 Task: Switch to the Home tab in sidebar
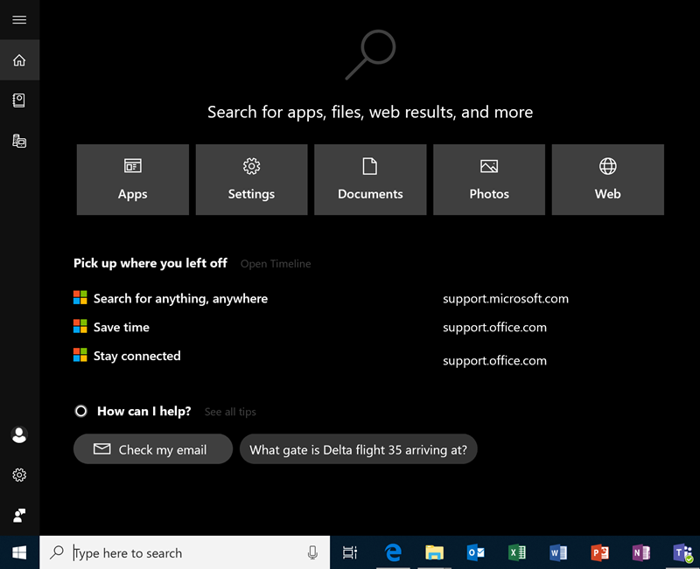pyautogui.click(x=19, y=59)
